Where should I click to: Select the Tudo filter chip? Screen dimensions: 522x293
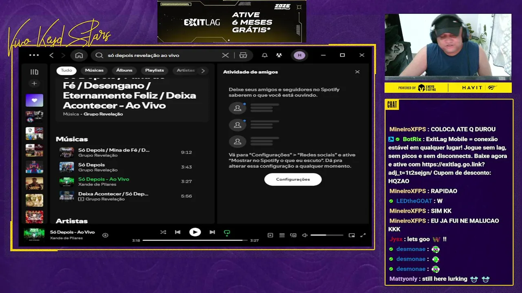click(x=66, y=70)
